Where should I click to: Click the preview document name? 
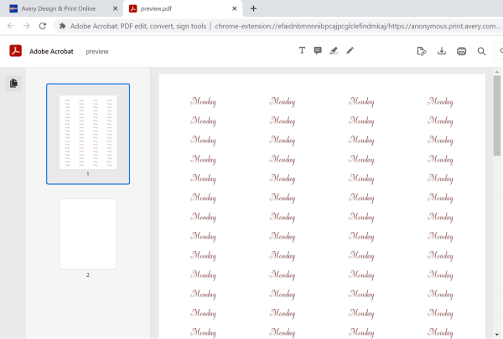(97, 52)
